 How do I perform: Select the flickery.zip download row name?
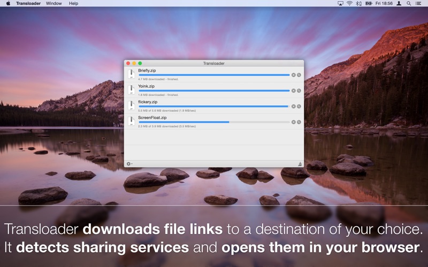pos(148,101)
